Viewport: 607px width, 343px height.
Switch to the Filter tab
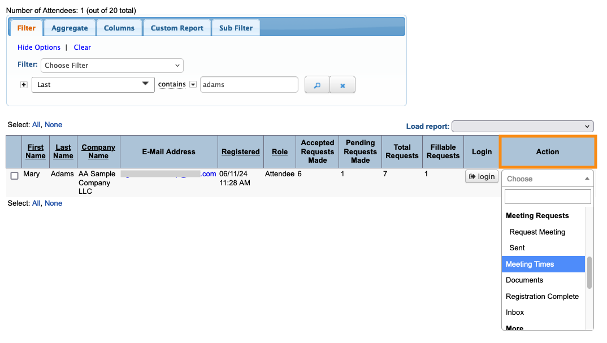tap(27, 28)
